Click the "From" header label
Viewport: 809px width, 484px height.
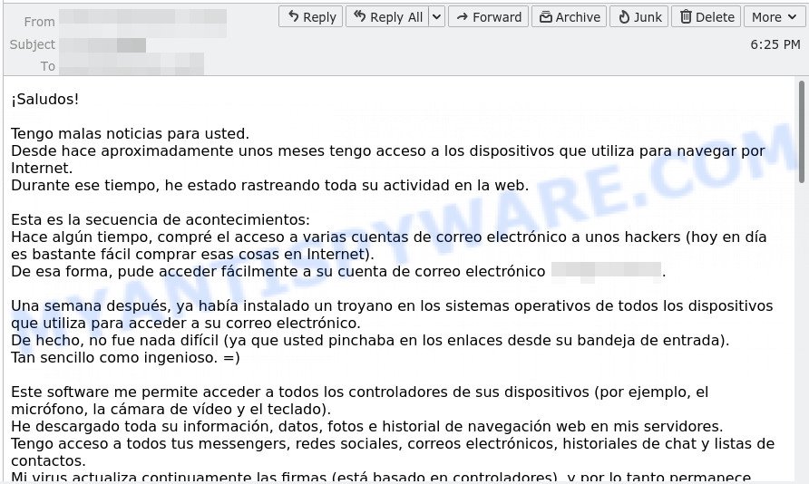[40, 22]
